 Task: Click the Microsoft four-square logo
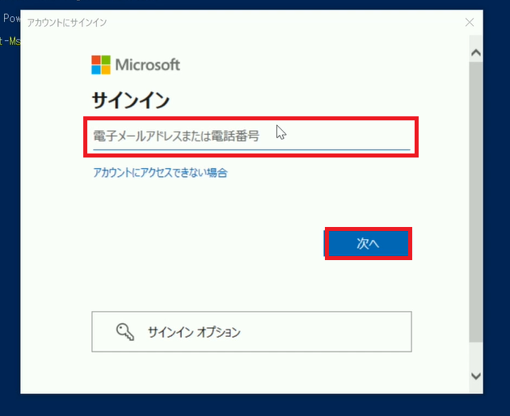point(101,65)
